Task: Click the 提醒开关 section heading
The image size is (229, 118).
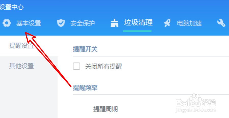Action: 85,49
